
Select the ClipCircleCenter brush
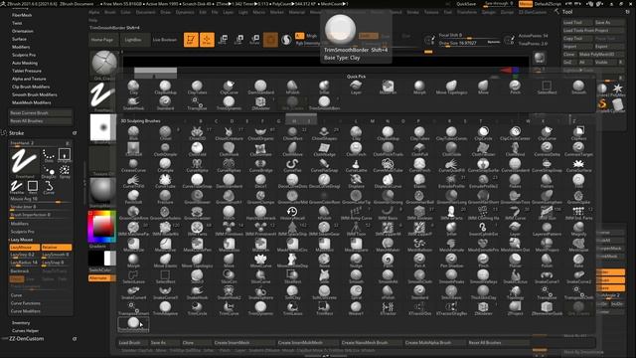[515, 133]
